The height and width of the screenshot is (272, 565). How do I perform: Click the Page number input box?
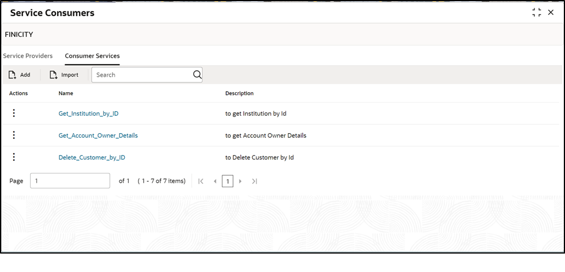click(70, 180)
